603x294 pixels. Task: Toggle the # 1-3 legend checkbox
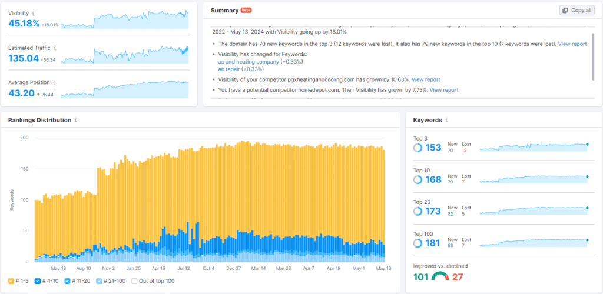coord(11,281)
